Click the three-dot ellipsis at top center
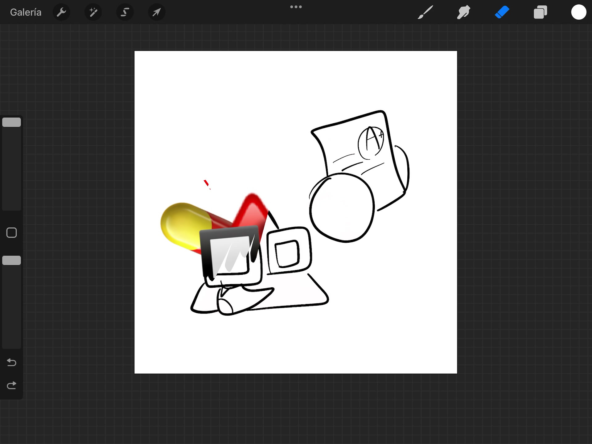 296,7
